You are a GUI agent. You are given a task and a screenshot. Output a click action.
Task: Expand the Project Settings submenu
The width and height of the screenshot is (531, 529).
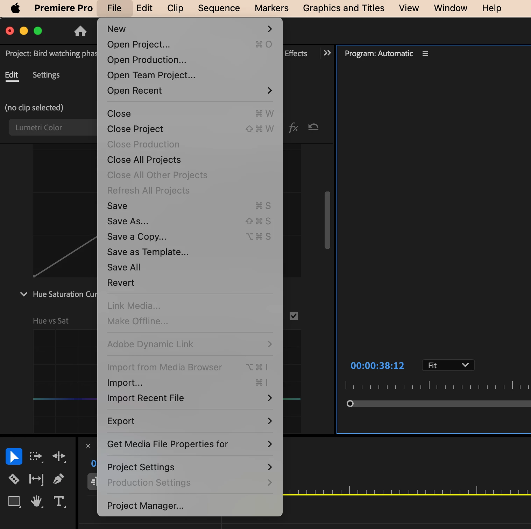coord(190,467)
